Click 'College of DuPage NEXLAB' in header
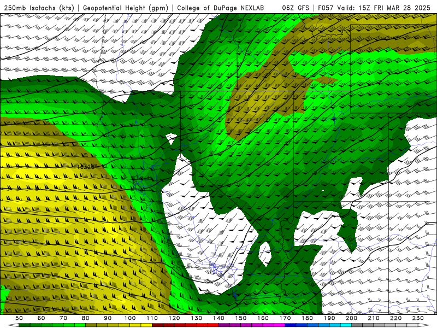437x328 pixels. 221,8
